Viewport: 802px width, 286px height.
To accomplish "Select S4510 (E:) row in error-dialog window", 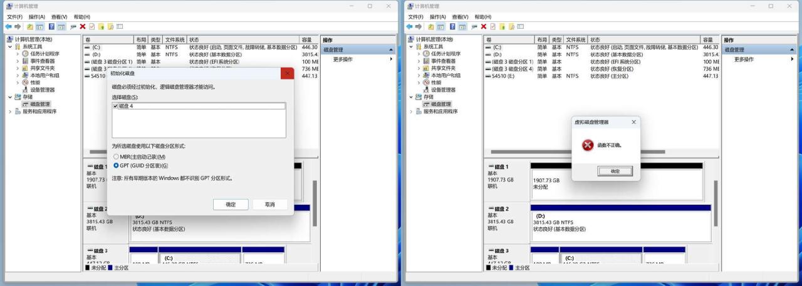I will click(601, 76).
